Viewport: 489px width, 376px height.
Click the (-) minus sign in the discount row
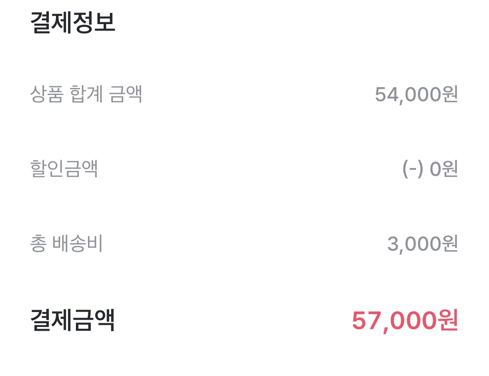coord(413,169)
